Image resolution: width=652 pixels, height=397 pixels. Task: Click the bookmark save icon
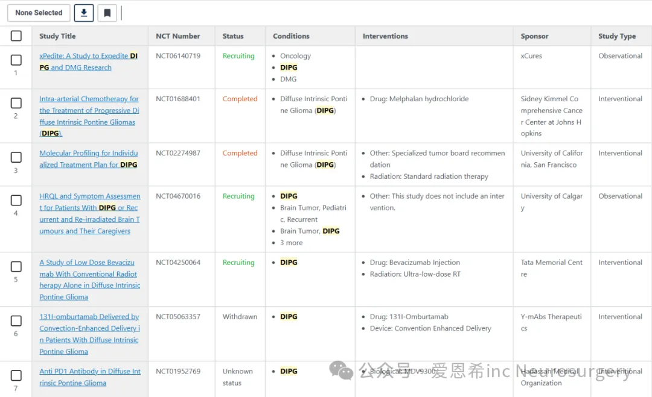pos(107,13)
